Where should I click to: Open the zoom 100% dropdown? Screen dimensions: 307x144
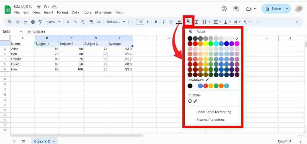click(53, 22)
